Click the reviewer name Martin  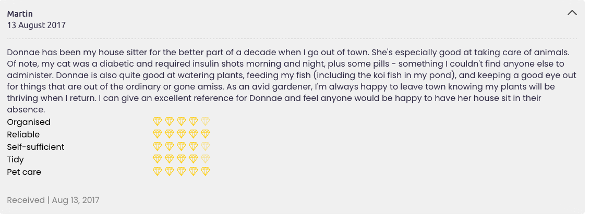(x=20, y=14)
